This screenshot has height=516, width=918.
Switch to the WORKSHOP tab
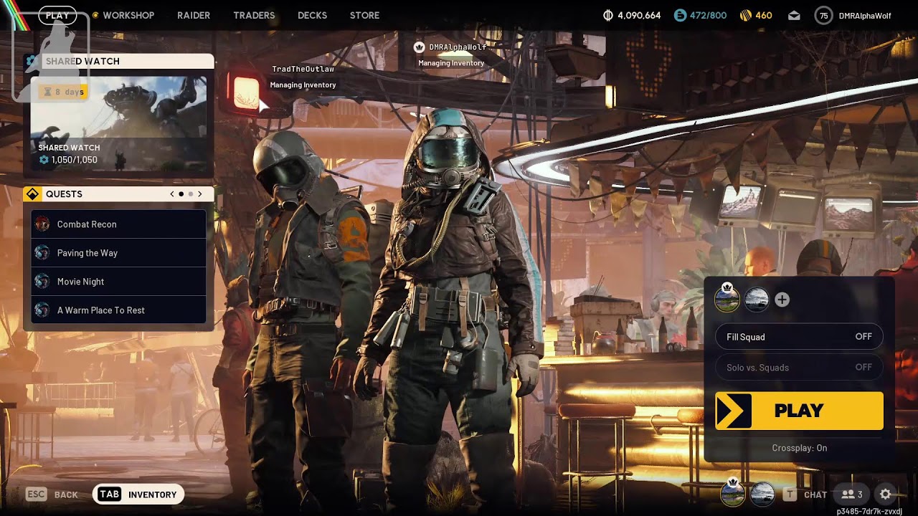tap(128, 15)
